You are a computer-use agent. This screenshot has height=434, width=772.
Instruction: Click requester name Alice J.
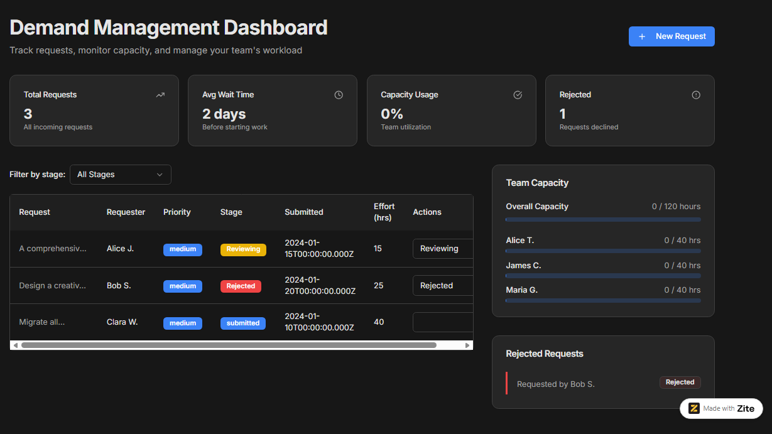(x=120, y=249)
